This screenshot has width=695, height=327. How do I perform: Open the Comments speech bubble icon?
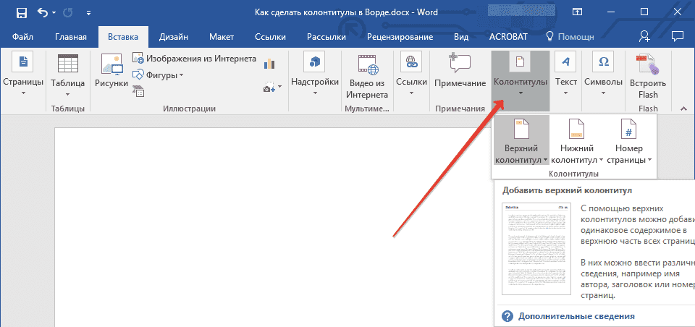pyautogui.click(x=677, y=36)
